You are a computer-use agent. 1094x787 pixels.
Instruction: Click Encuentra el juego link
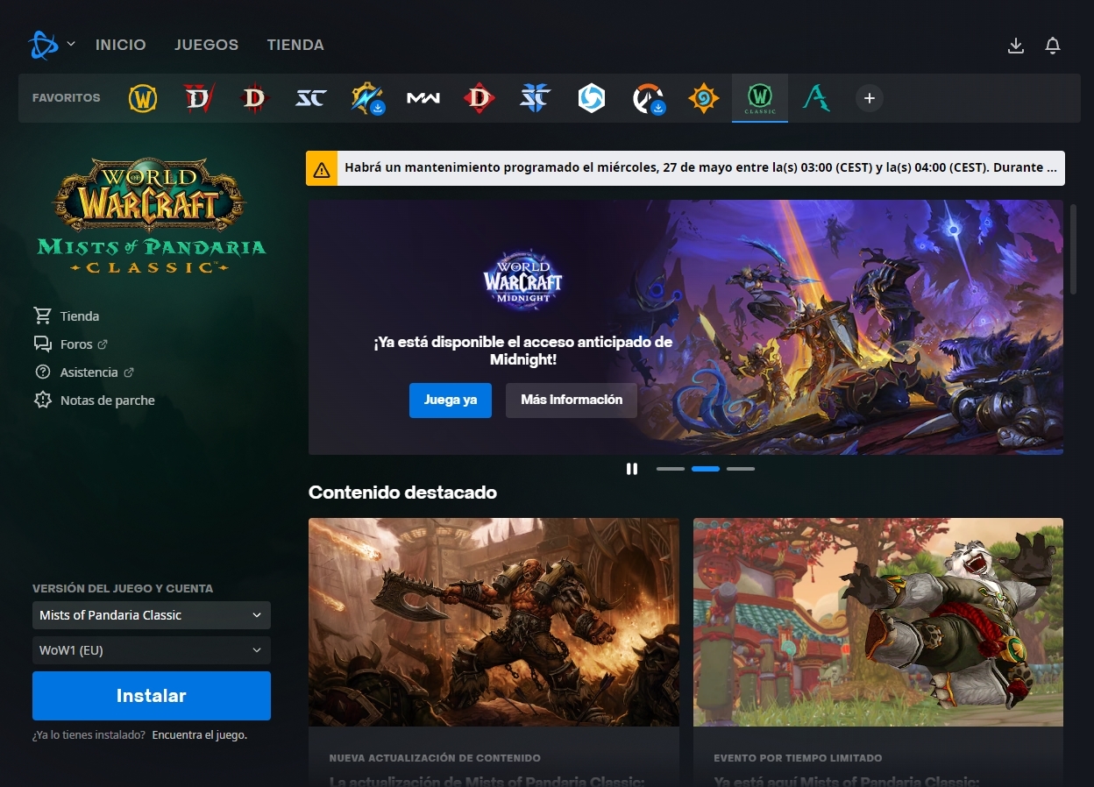pyautogui.click(x=200, y=735)
